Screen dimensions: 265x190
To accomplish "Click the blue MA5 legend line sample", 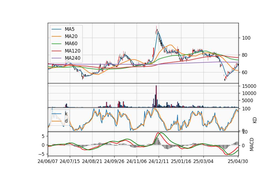I will click(x=56, y=29).
